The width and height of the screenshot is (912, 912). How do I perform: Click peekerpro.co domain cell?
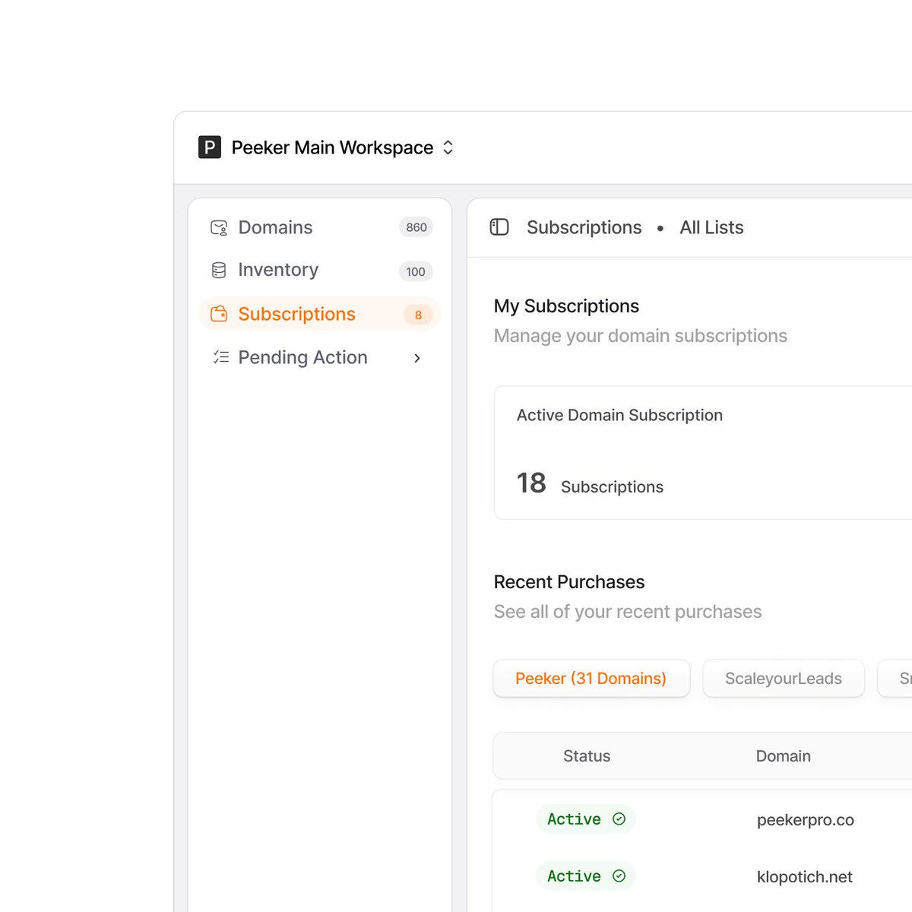[x=806, y=819]
